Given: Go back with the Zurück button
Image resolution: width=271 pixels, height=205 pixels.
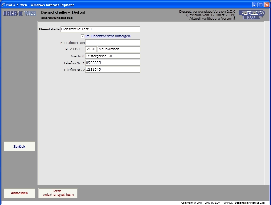Looking at the screenshot, I should click(x=19, y=146).
